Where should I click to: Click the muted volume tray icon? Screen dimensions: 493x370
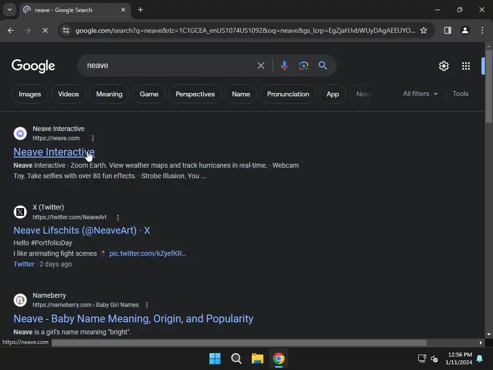tap(434, 358)
